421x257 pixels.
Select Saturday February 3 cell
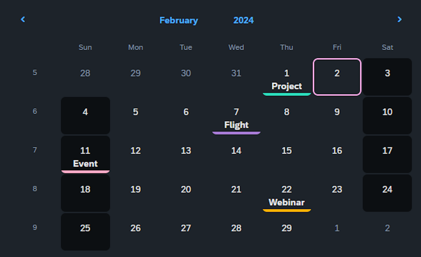387,77
